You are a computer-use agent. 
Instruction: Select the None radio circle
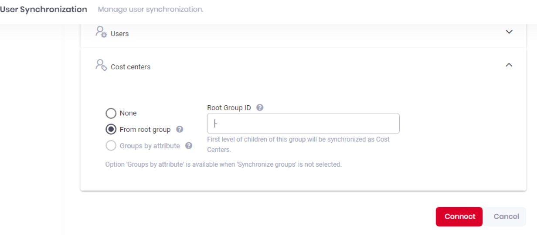(111, 114)
